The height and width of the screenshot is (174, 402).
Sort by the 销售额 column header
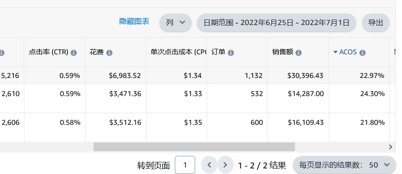tap(283, 52)
